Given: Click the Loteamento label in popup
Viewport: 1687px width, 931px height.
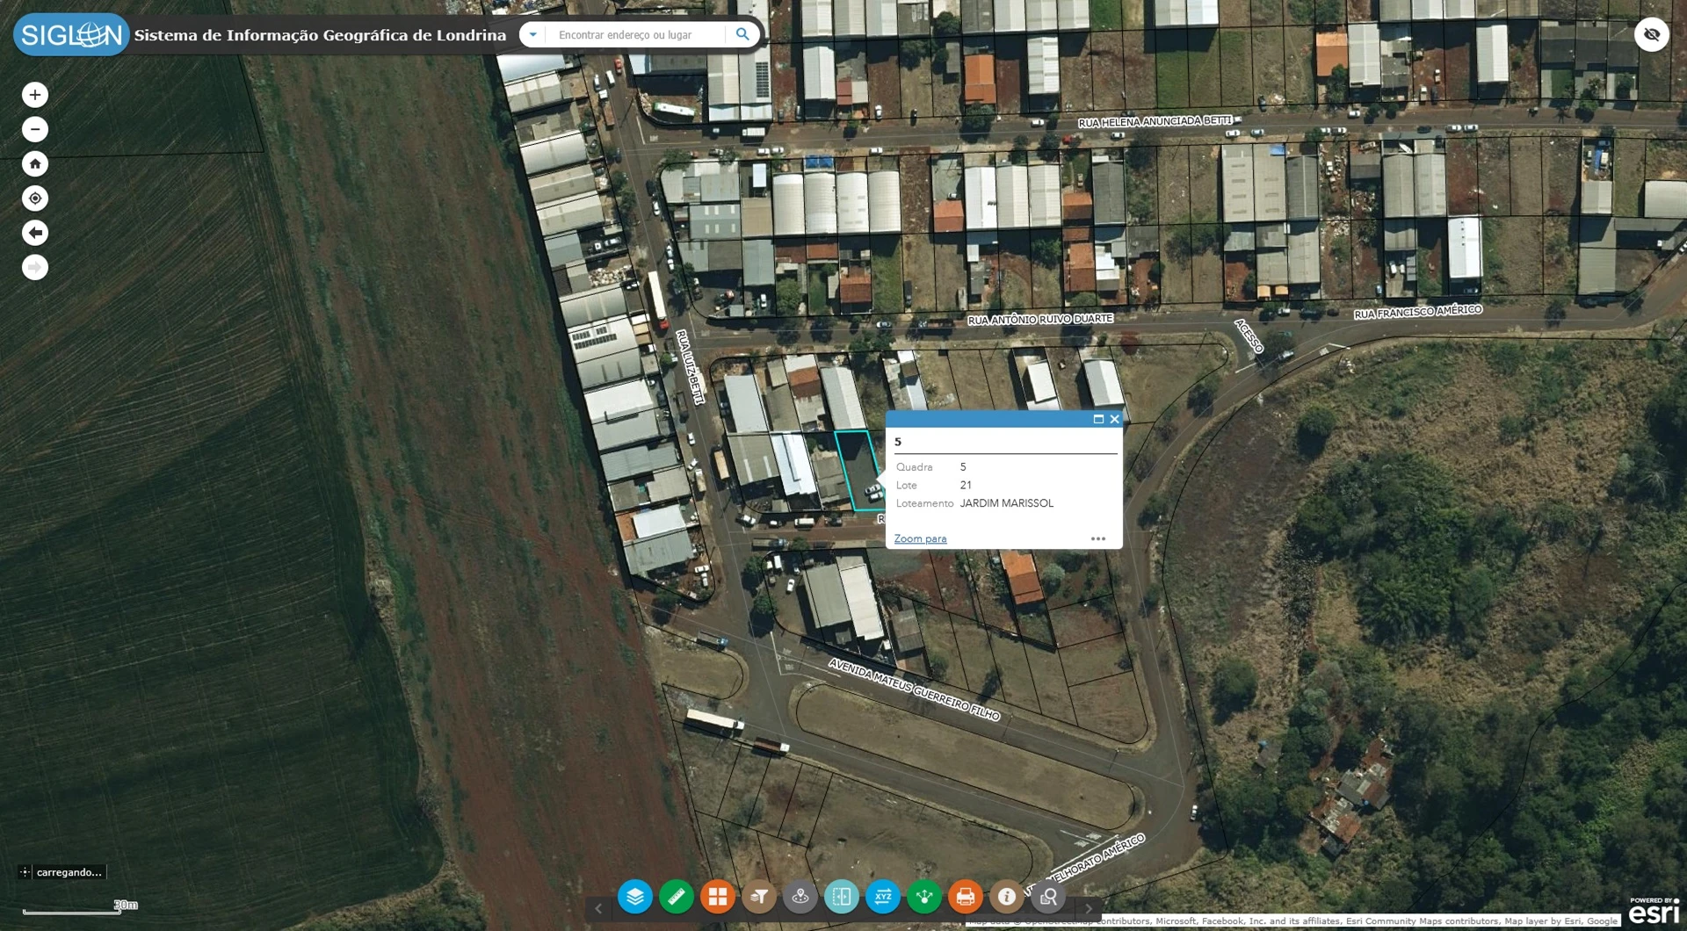Looking at the screenshot, I should [924, 503].
